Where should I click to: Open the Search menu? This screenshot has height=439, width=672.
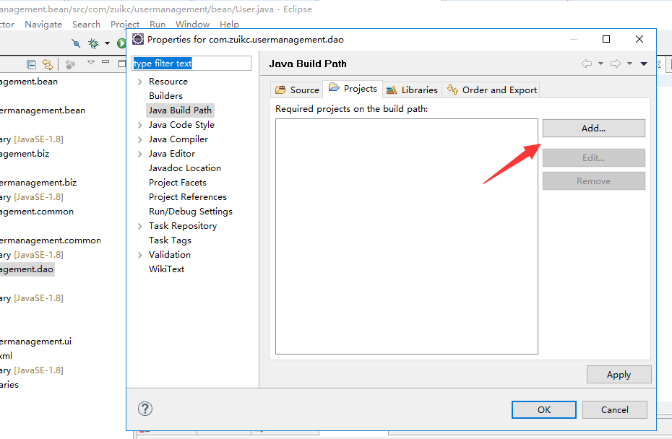86,25
